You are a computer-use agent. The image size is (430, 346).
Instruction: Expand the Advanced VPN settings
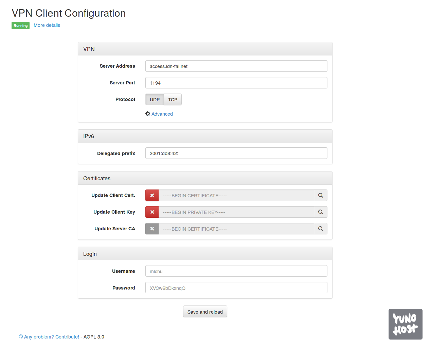162,114
